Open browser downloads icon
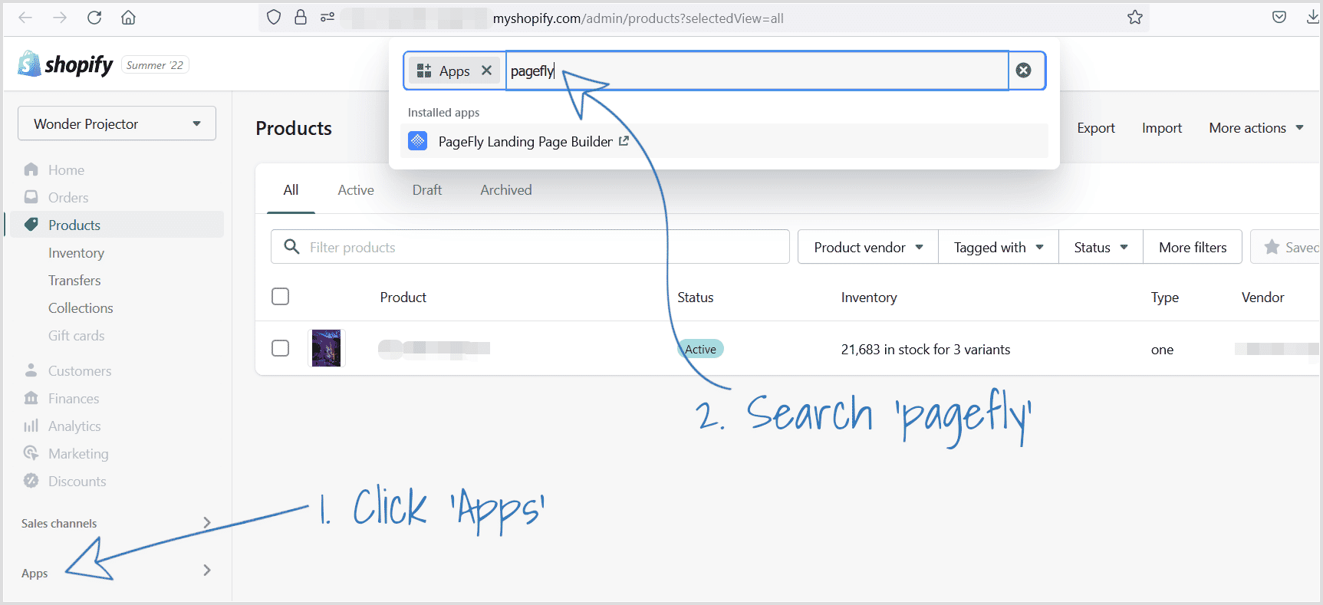This screenshot has width=1323, height=605. (1313, 17)
